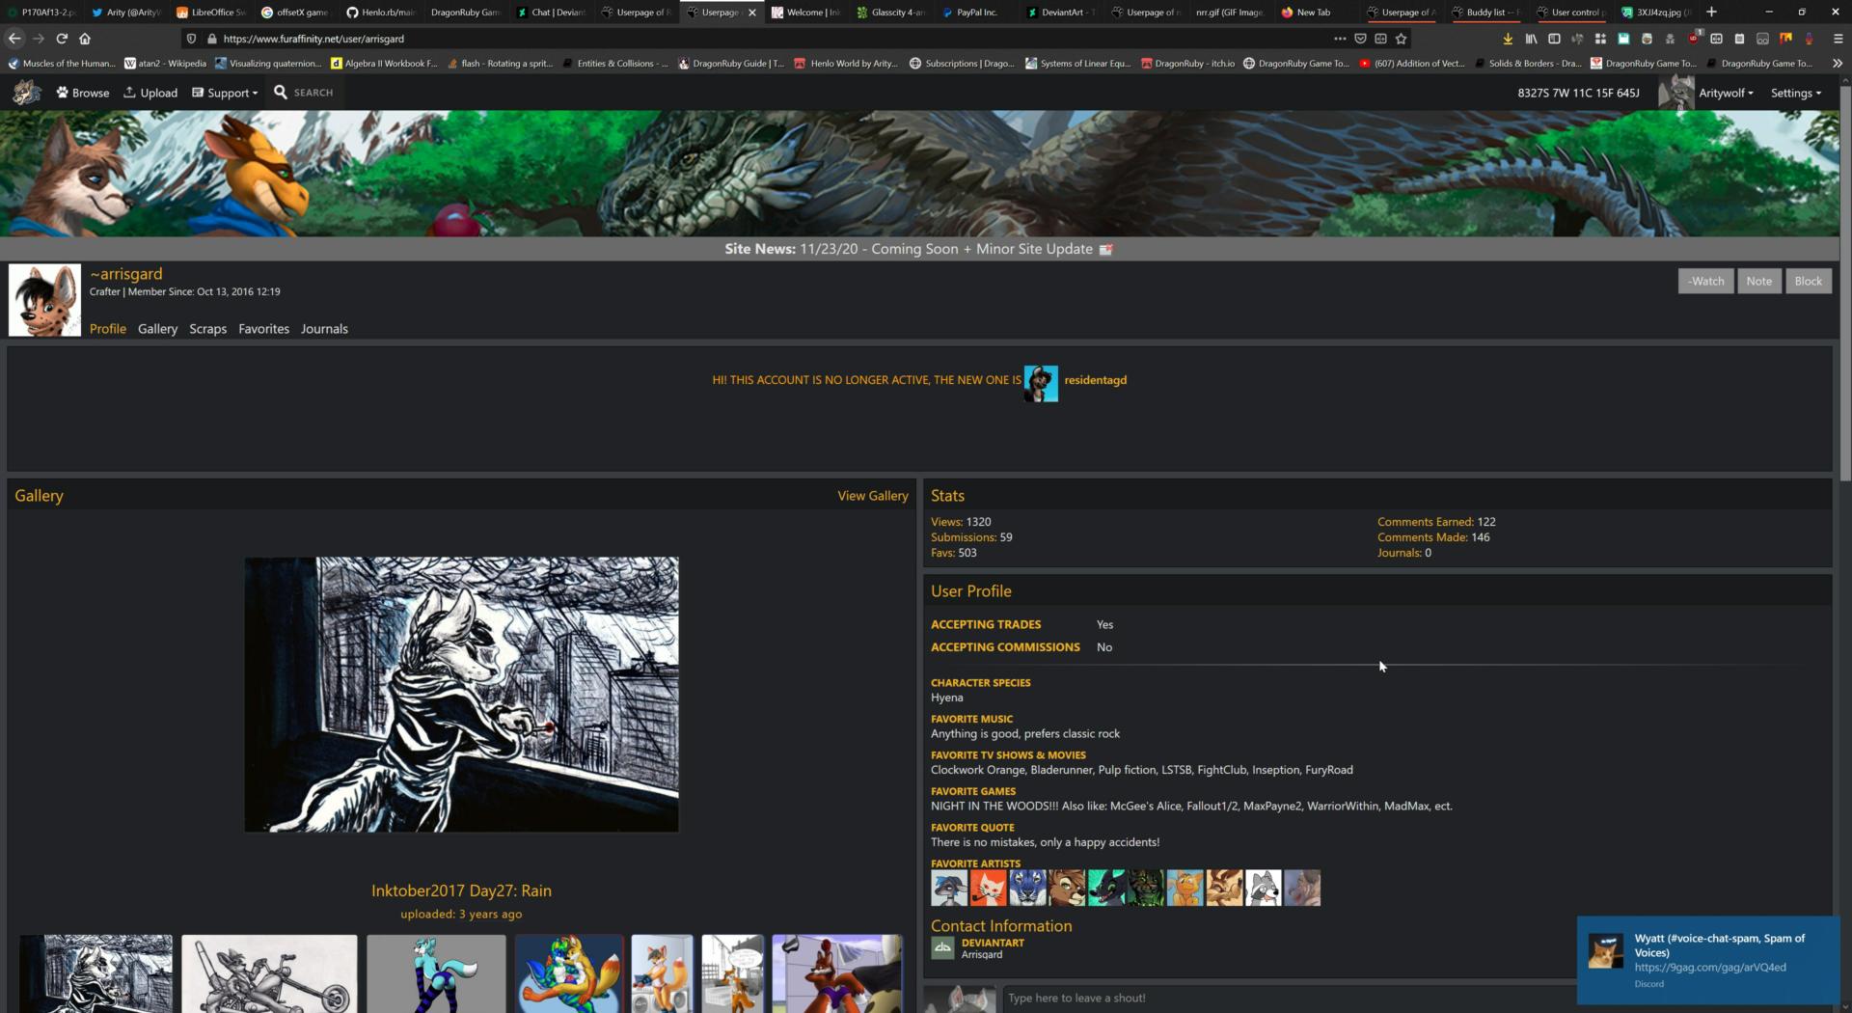
Task: Open the first favorite artist avatar
Action: point(949,888)
